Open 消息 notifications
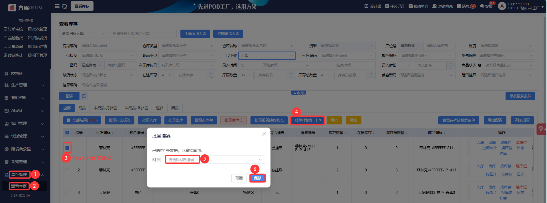The width and height of the screenshot is (547, 203). [466, 6]
